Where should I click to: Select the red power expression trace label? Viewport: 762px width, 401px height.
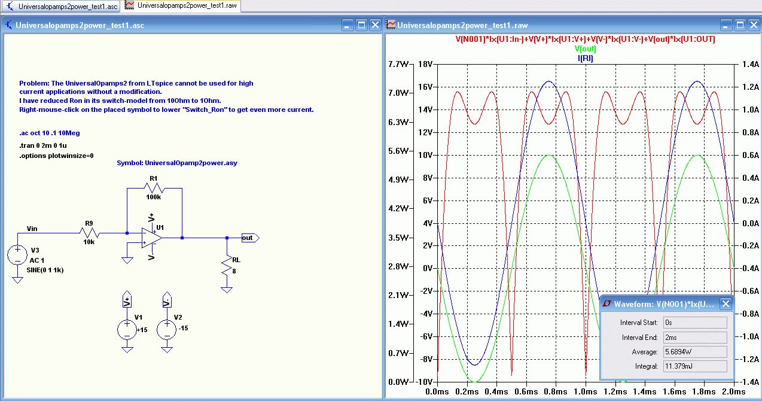coord(585,40)
